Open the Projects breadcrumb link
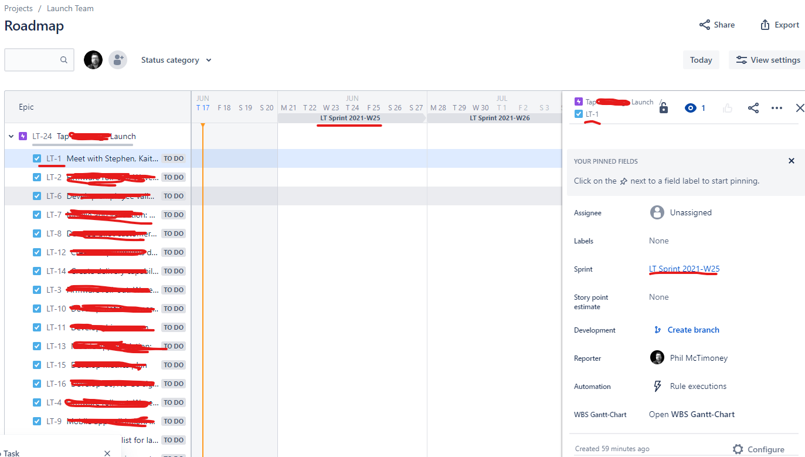The image size is (805, 457). (x=18, y=8)
